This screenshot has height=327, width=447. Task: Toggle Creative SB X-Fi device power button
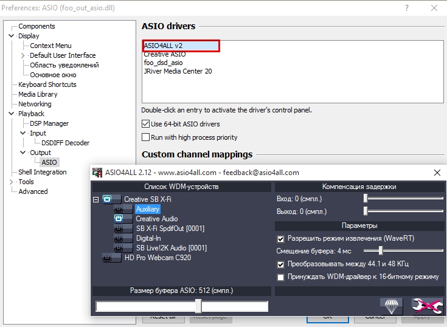coord(112,199)
